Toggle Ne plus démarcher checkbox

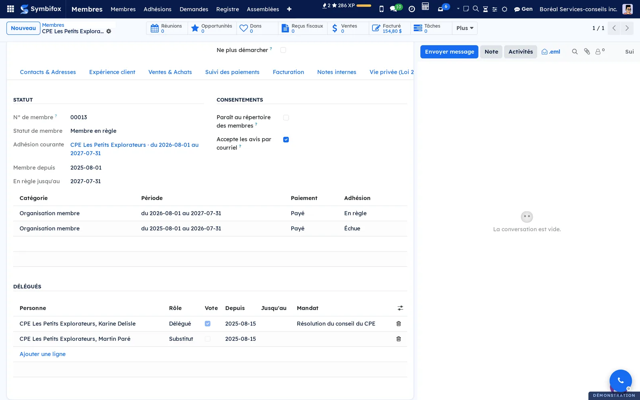pyautogui.click(x=283, y=50)
